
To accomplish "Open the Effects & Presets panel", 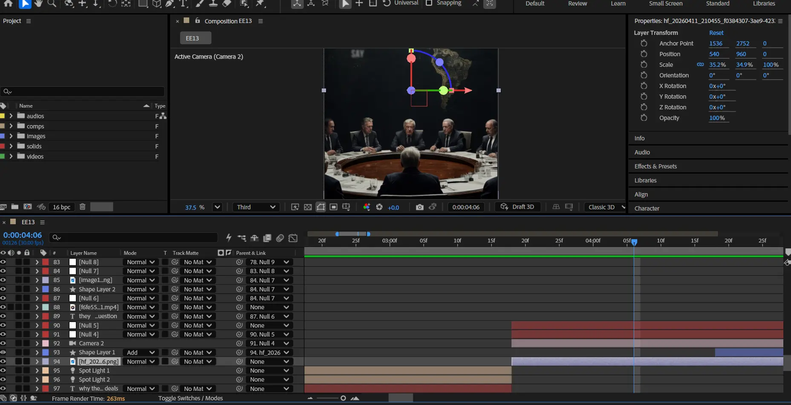I will click(655, 166).
